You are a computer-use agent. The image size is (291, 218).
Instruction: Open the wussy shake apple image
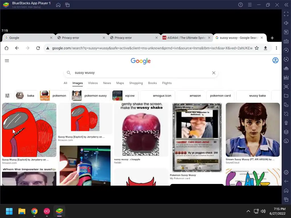141,129
